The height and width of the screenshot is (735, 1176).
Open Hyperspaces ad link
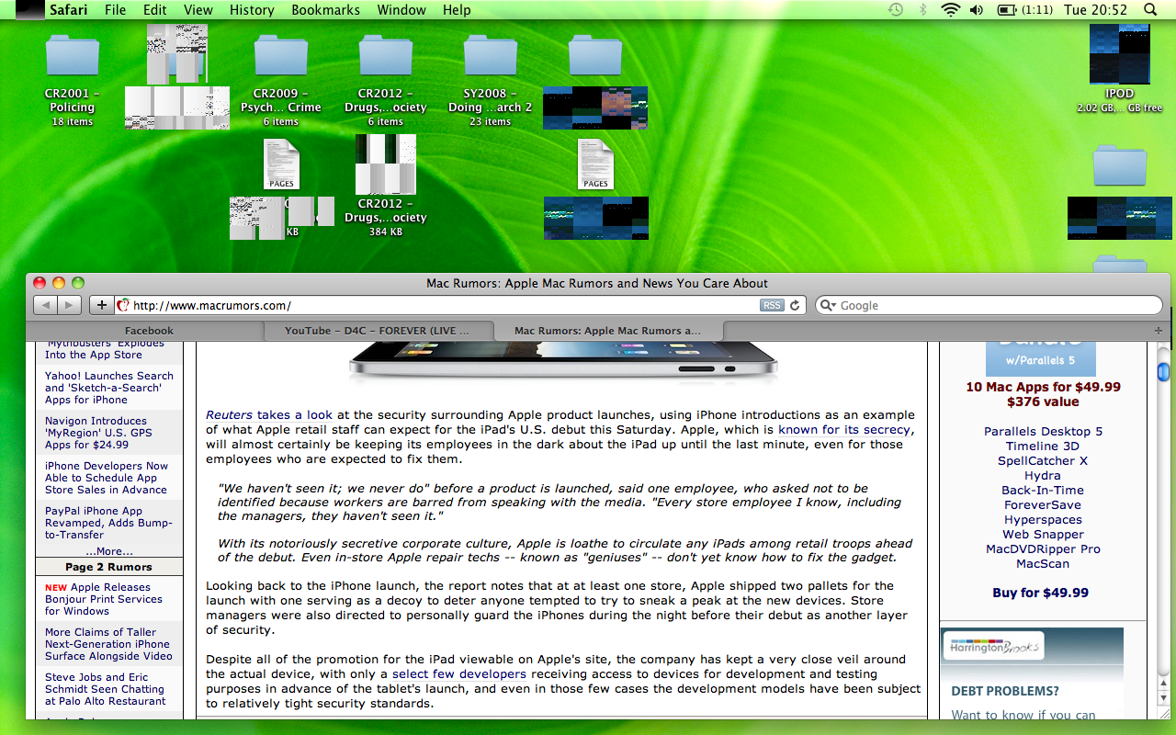click(x=1043, y=520)
